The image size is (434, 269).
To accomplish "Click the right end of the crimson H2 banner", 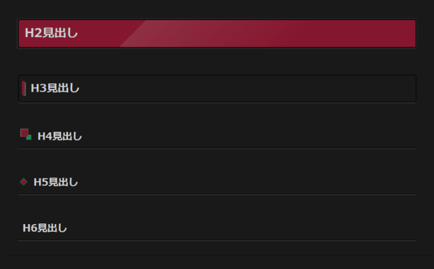I will pos(407,33).
